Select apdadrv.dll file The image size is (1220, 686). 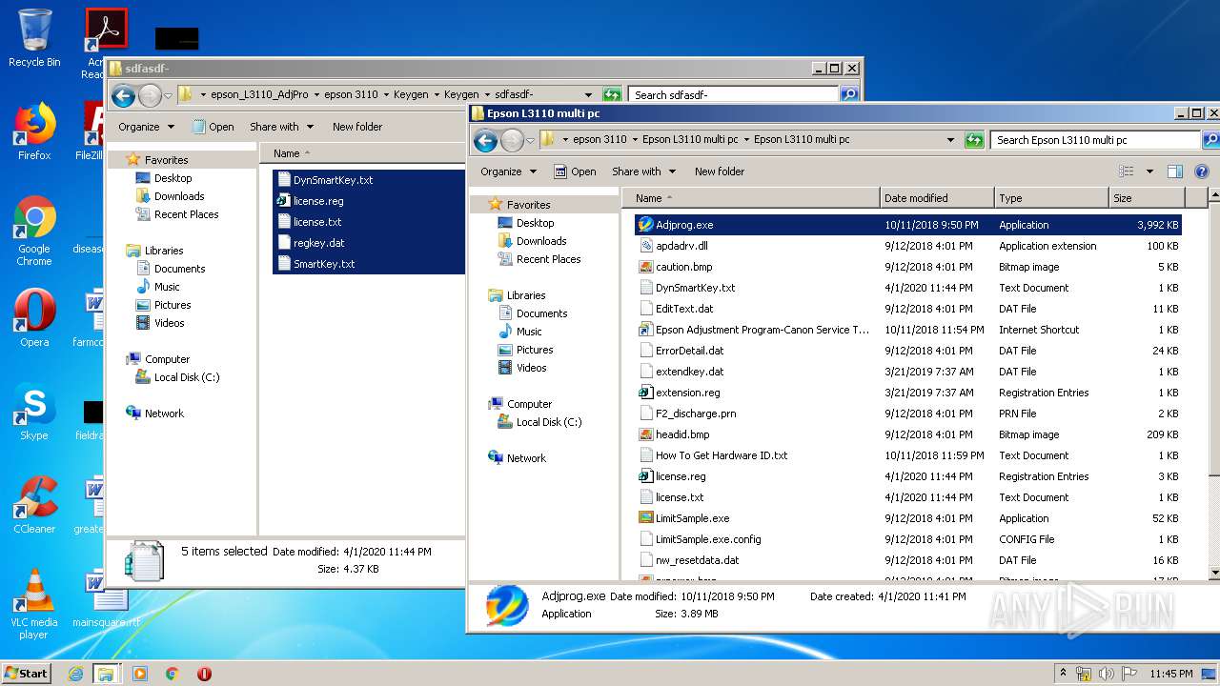point(681,246)
